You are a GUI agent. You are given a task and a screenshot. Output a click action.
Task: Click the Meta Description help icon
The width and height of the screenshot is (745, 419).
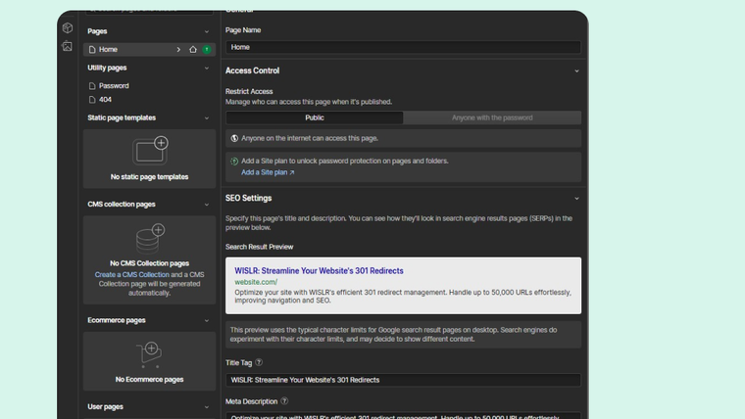coord(284,400)
